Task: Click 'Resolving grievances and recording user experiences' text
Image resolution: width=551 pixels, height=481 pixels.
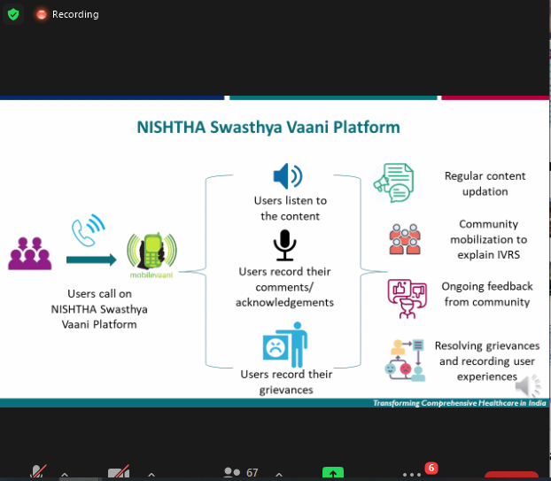Action: pos(487,361)
